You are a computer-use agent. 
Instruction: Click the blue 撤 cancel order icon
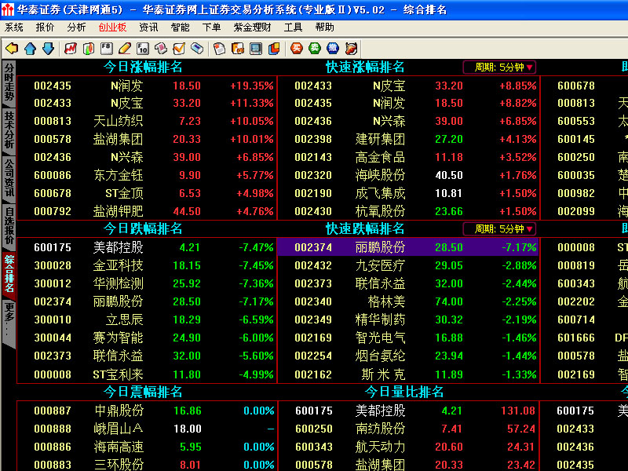(x=332, y=49)
